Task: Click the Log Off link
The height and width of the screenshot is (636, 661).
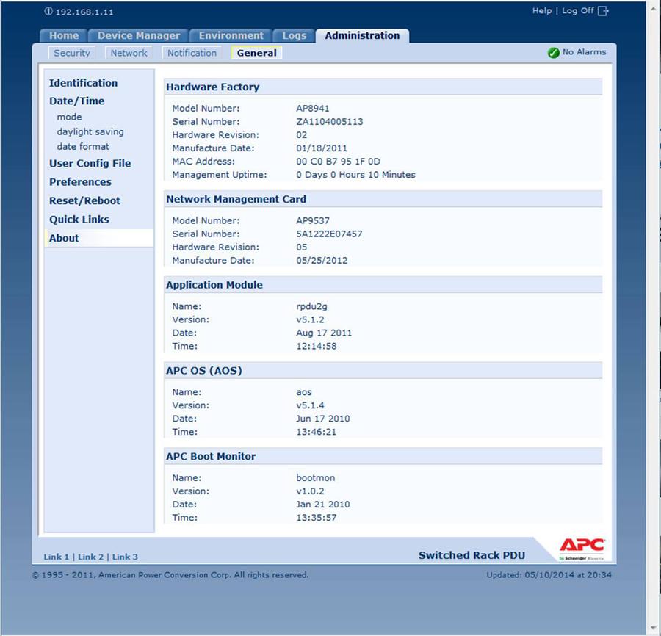Action: [577, 11]
